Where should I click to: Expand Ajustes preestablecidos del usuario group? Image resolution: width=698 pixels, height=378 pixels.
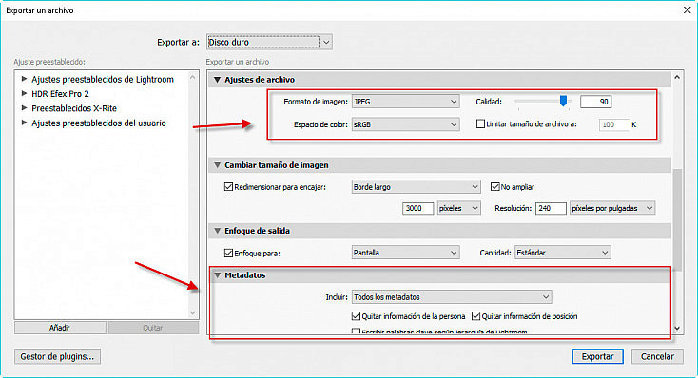(x=24, y=123)
